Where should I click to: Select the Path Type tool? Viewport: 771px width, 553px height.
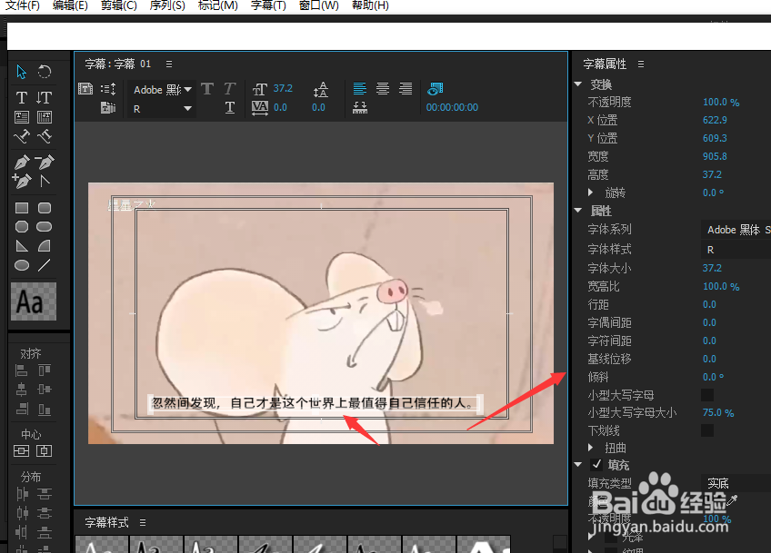(22, 136)
